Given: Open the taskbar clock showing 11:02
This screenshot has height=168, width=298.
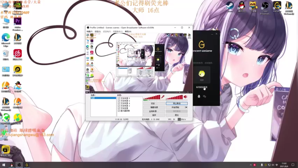Looking at the screenshot, I should pyautogui.click(x=284, y=165).
